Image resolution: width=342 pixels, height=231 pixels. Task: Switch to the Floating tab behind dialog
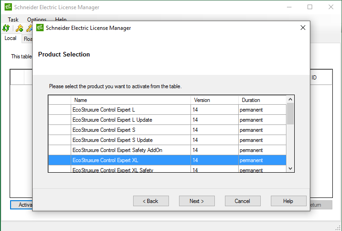pos(27,39)
